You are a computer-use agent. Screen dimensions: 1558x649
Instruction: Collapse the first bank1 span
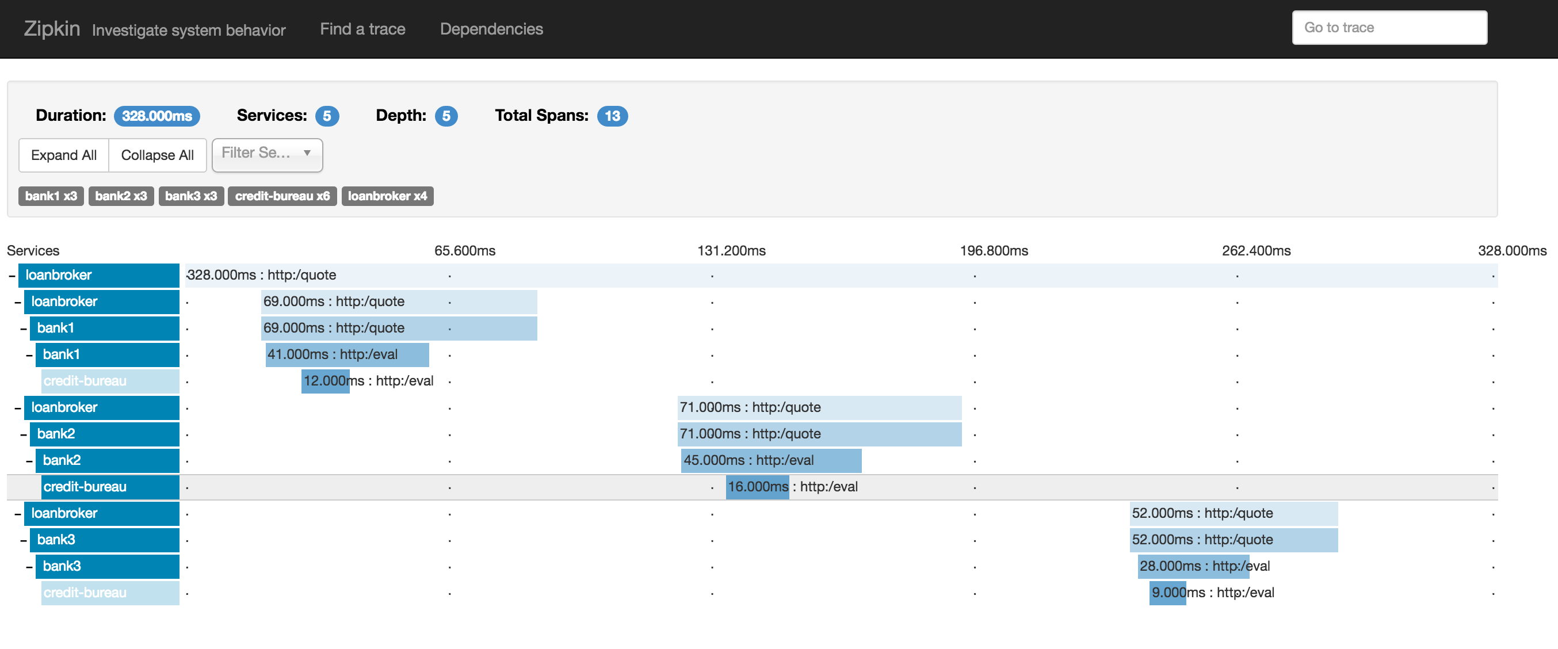coord(23,329)
